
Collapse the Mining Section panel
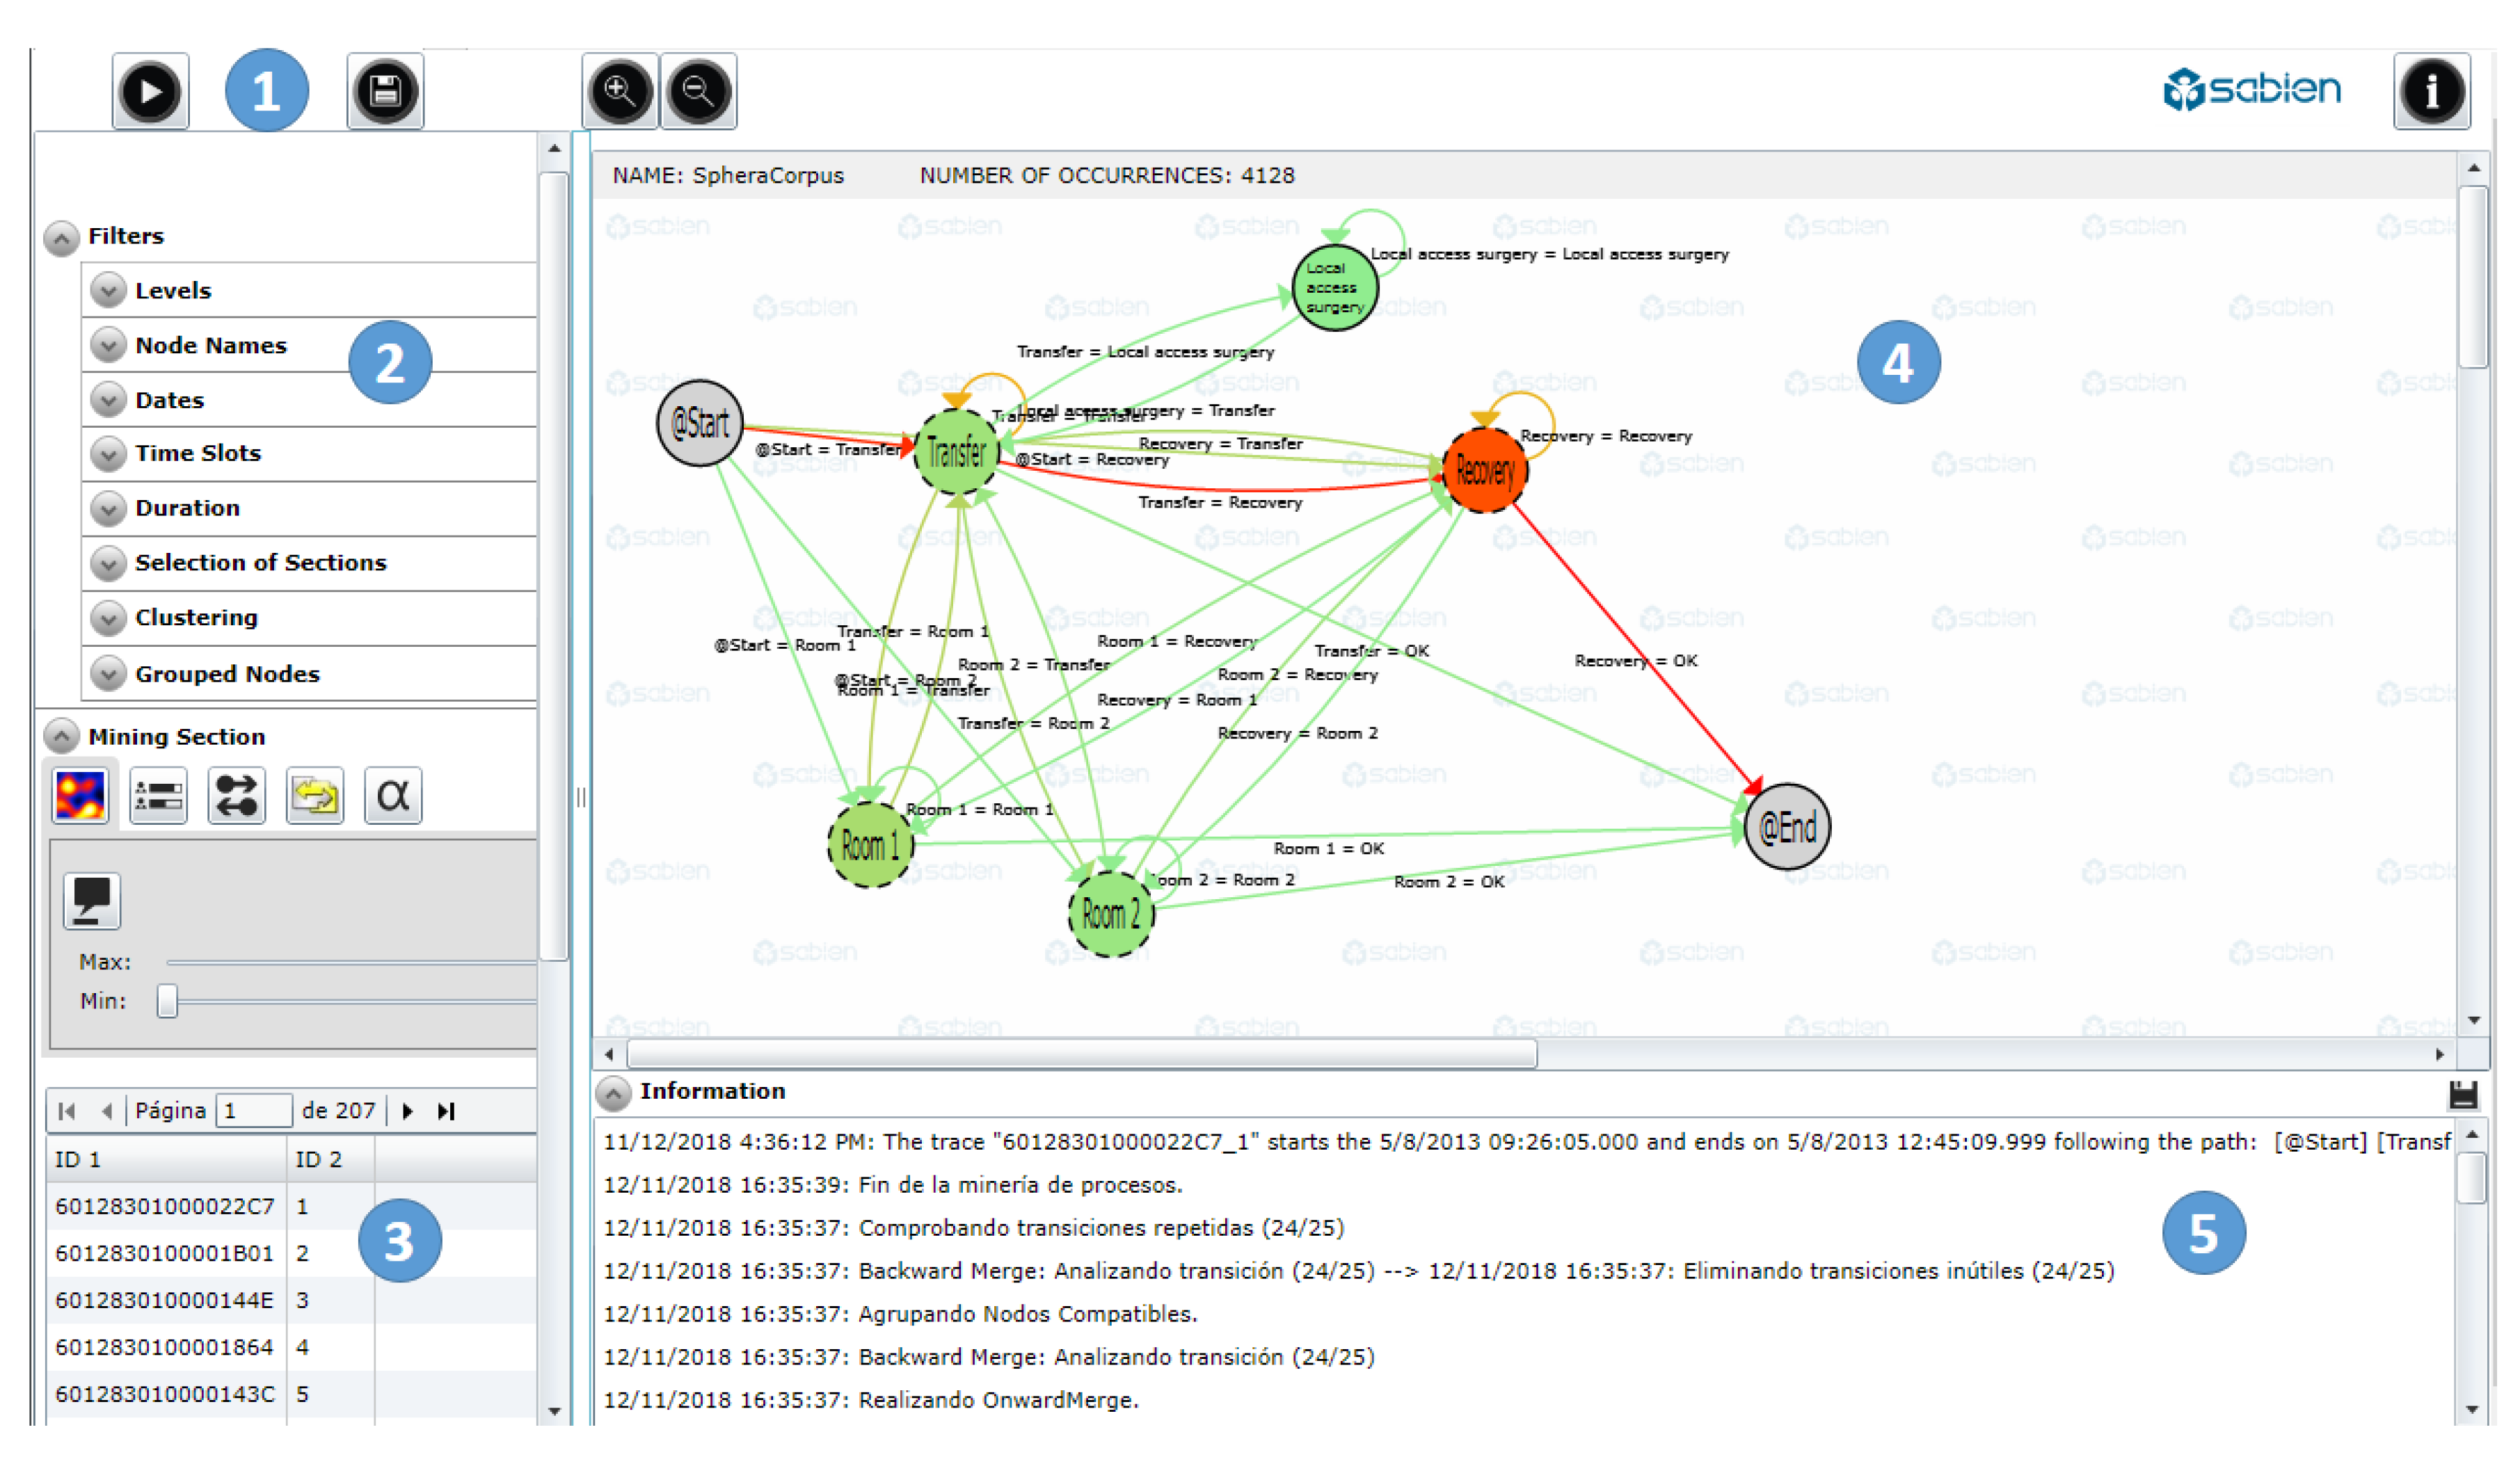(62, 737)
